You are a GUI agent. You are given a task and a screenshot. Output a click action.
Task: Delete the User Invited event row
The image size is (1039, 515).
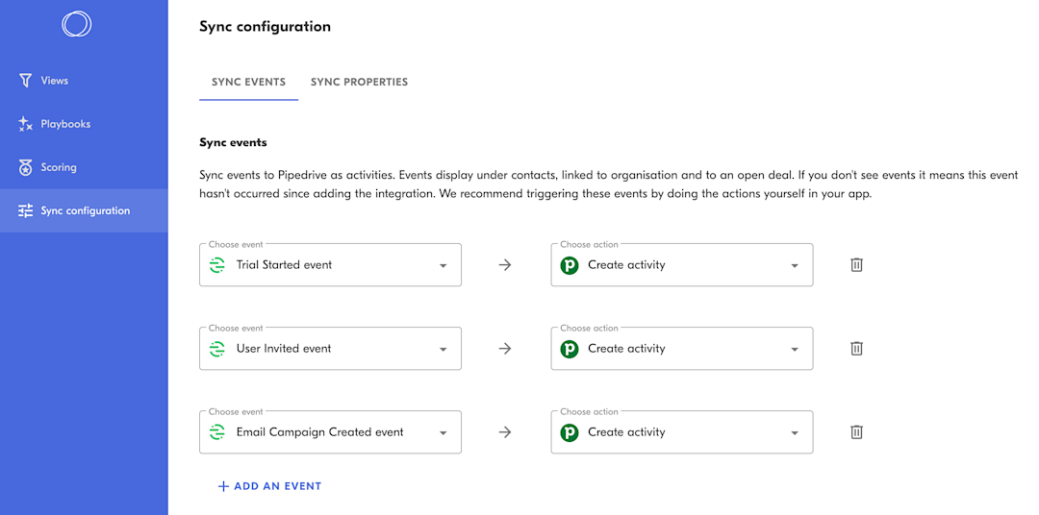click(856, 349)
